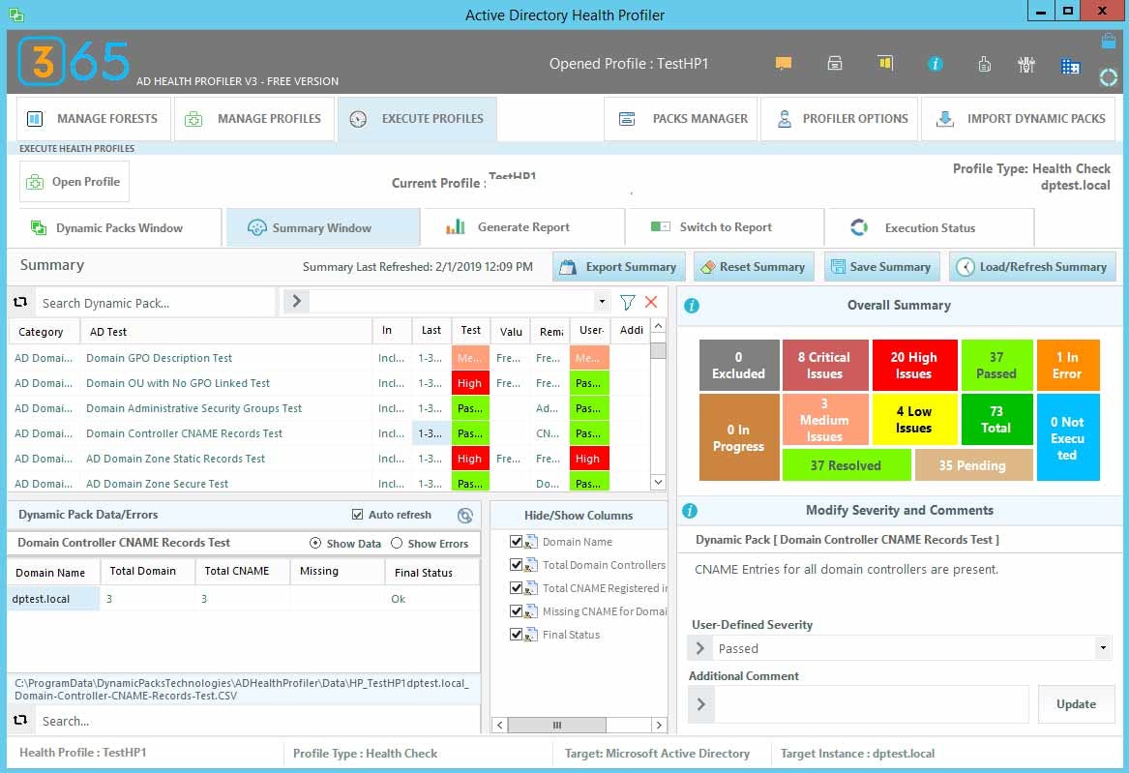
Task: Open the Packs Manager tab
Action: pyautogui.click(x=680, y=119)
